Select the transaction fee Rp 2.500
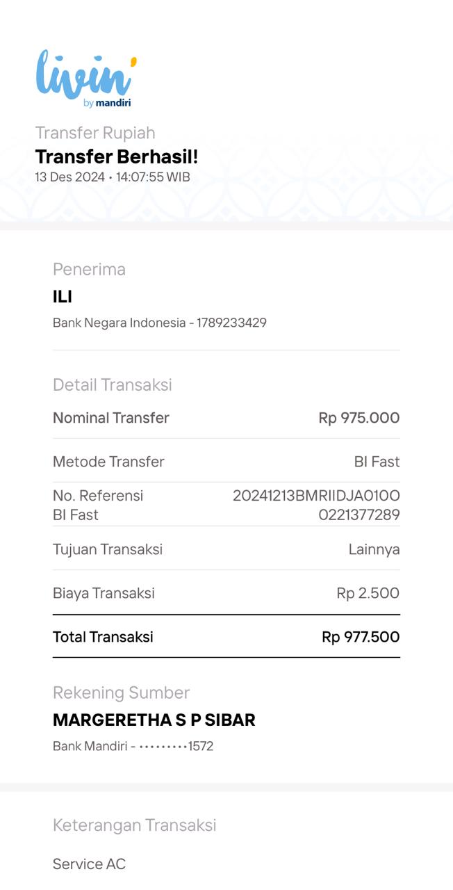 click(x=368, y=593)
